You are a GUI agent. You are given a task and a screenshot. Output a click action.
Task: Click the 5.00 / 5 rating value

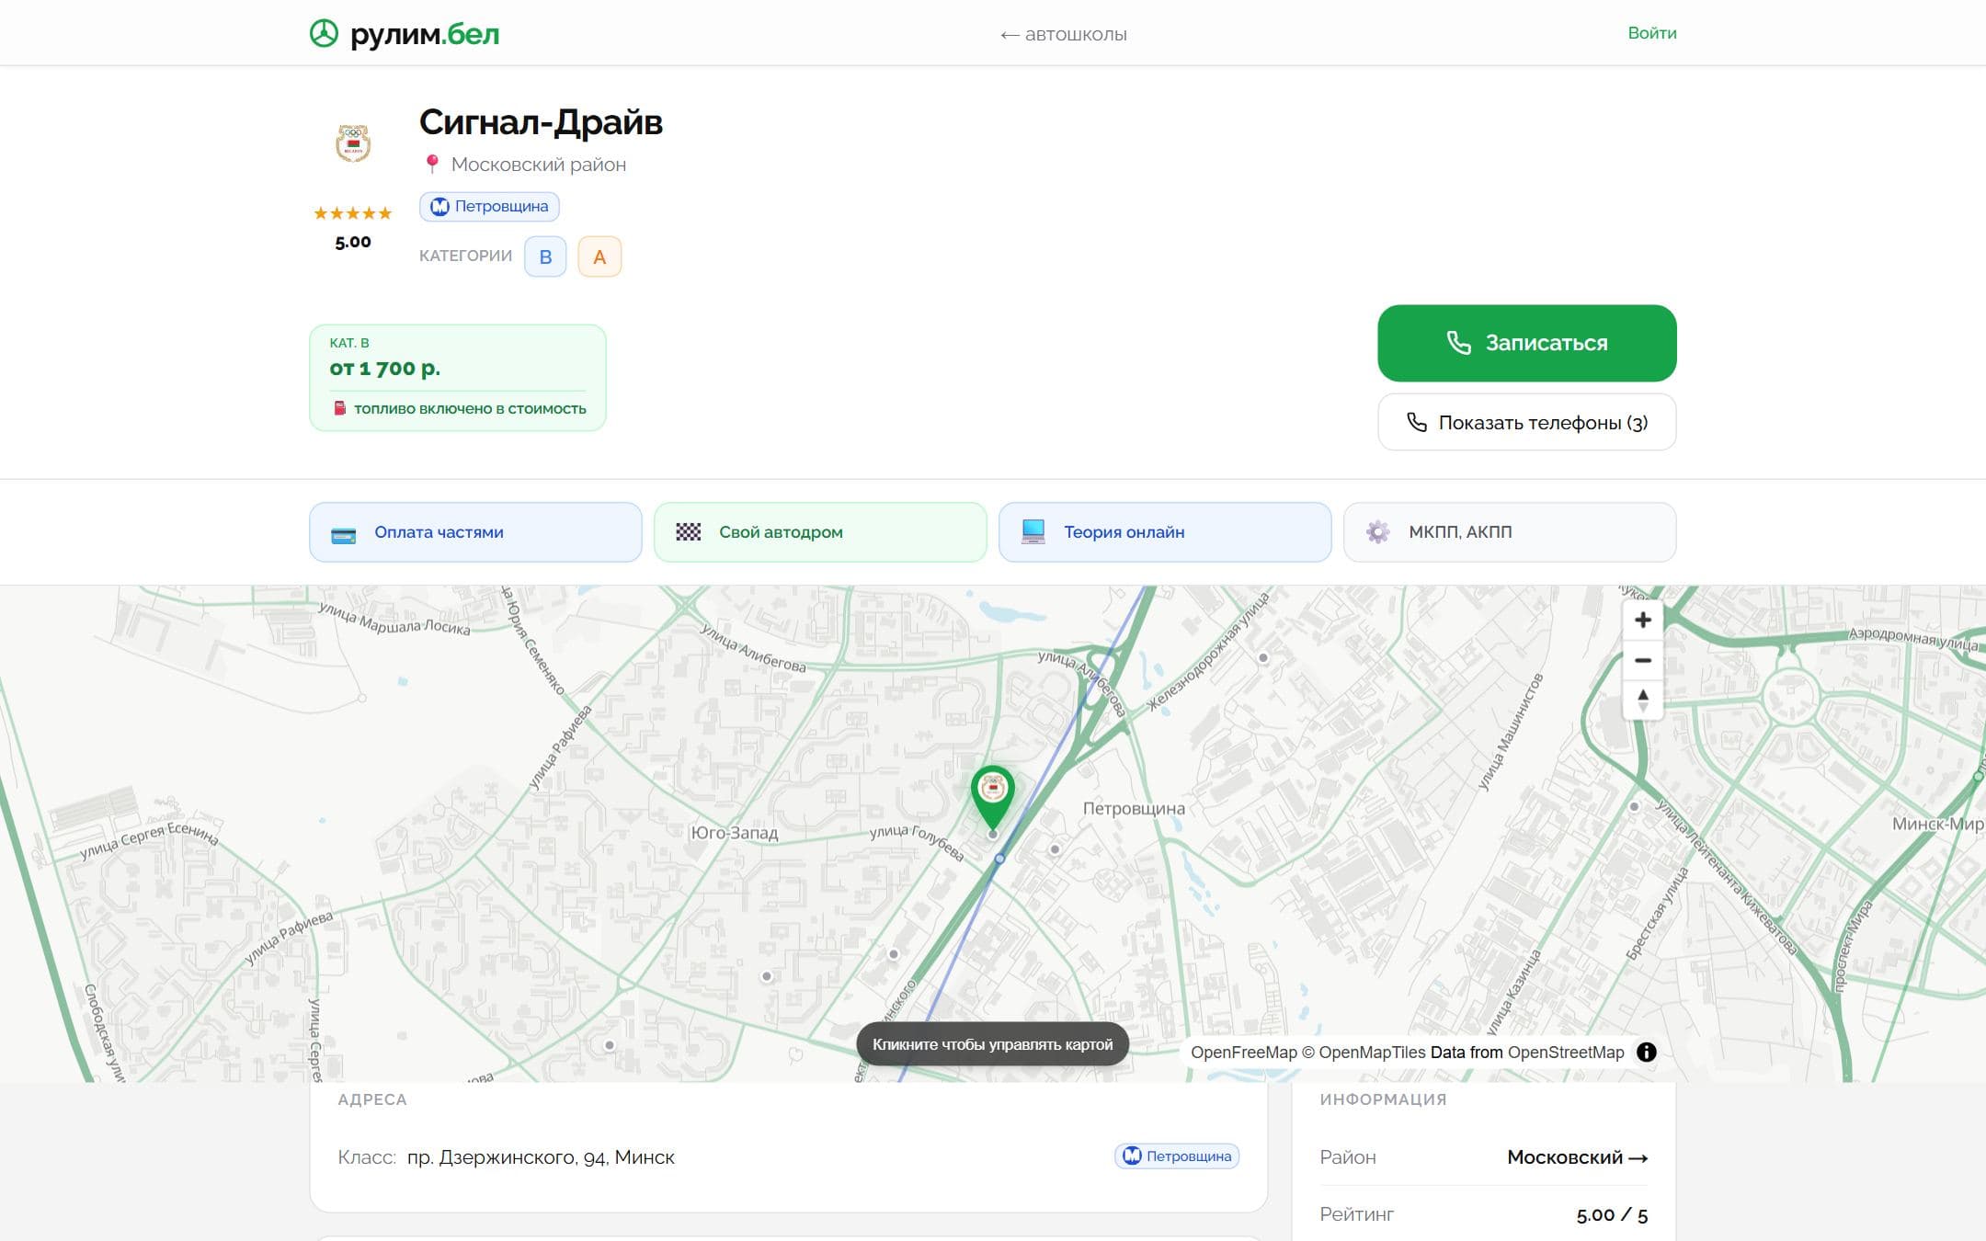pos(1612,1214)
